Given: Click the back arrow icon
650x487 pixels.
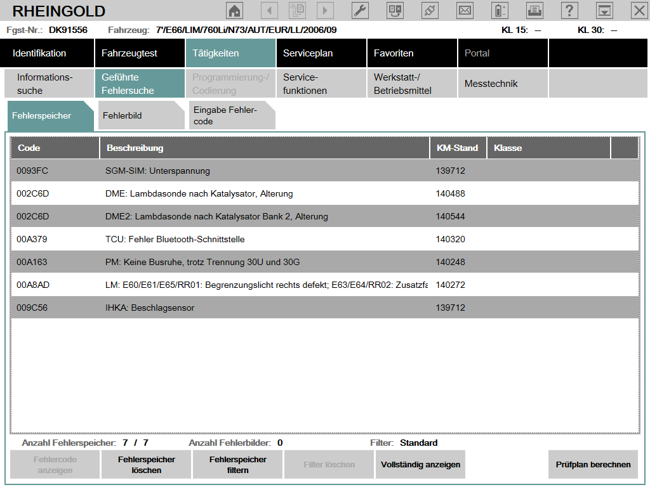Looking at the screenshot, I should pos(269,10).
